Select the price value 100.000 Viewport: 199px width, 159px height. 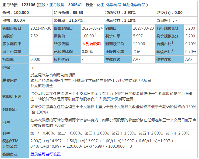coord(21,13)
